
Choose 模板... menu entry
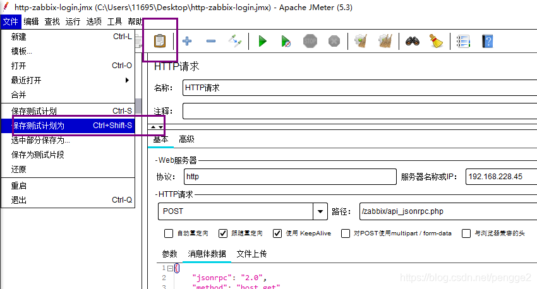tap(68, 51)
